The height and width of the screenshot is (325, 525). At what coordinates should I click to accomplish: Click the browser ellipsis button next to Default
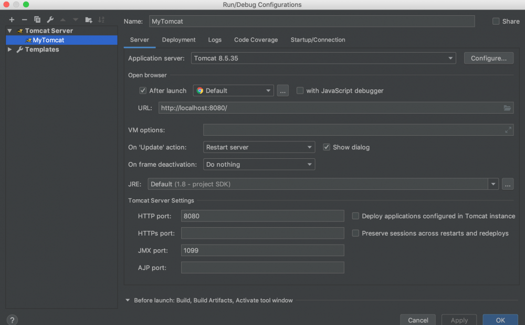pos(283,90)
